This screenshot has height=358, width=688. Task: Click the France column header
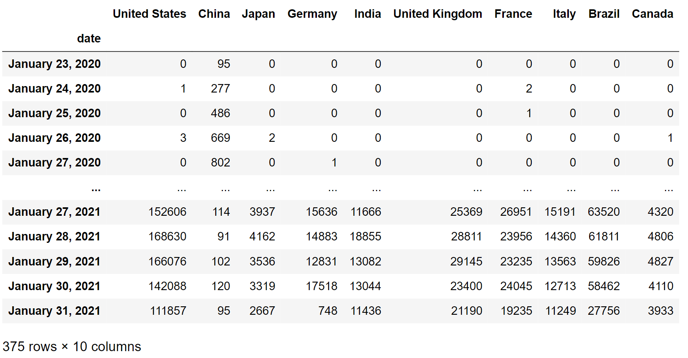513,14
